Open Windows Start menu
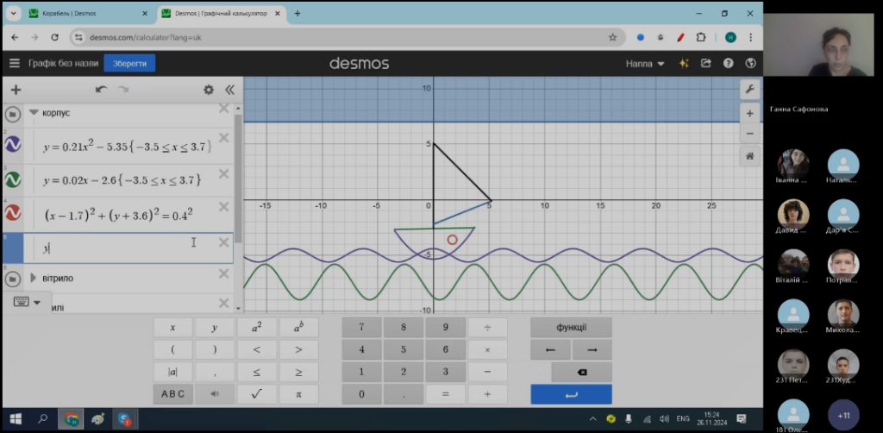Image resolution: width=883 pixels, height=433 pixels. 16,419
